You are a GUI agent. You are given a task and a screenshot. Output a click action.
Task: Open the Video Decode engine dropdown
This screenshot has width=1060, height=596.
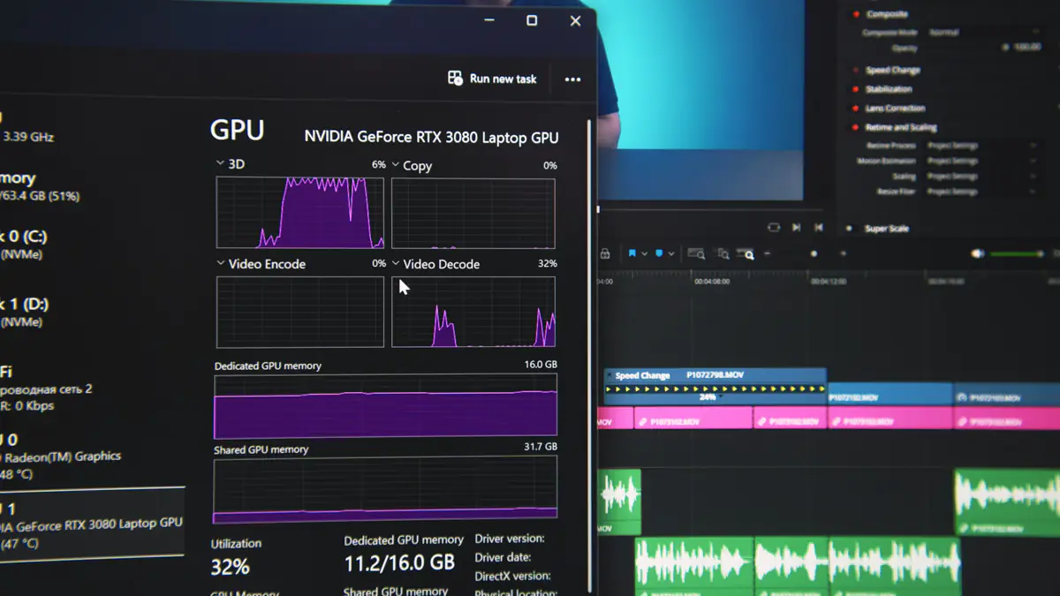pyautogui.click(x=396, y=264)
